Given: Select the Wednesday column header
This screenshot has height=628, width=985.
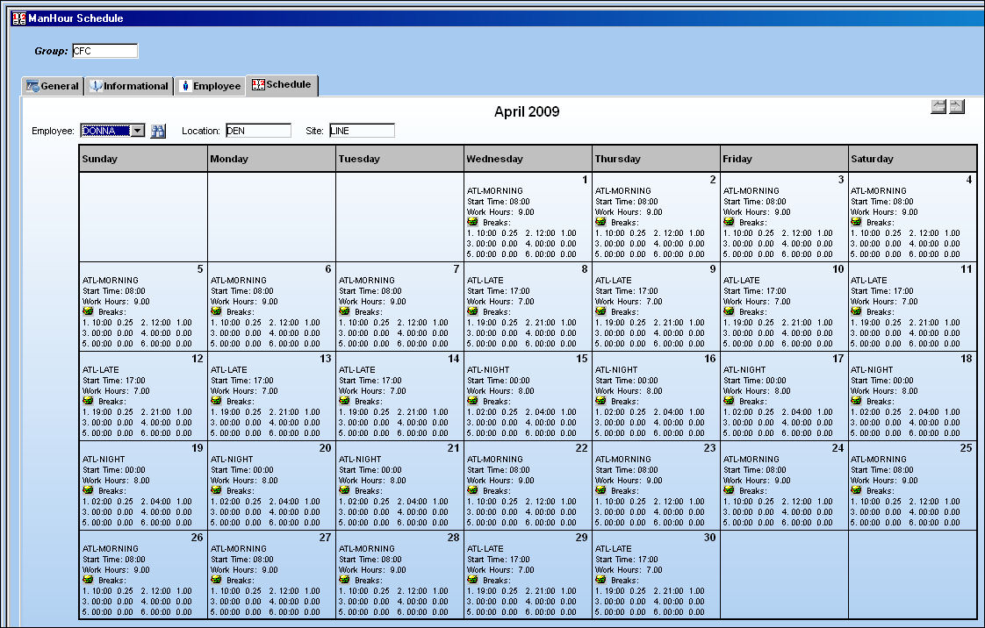Looking at the screenshot, I should (528, 159).
